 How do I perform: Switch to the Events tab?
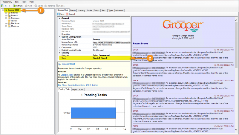(x=73, y=10)
